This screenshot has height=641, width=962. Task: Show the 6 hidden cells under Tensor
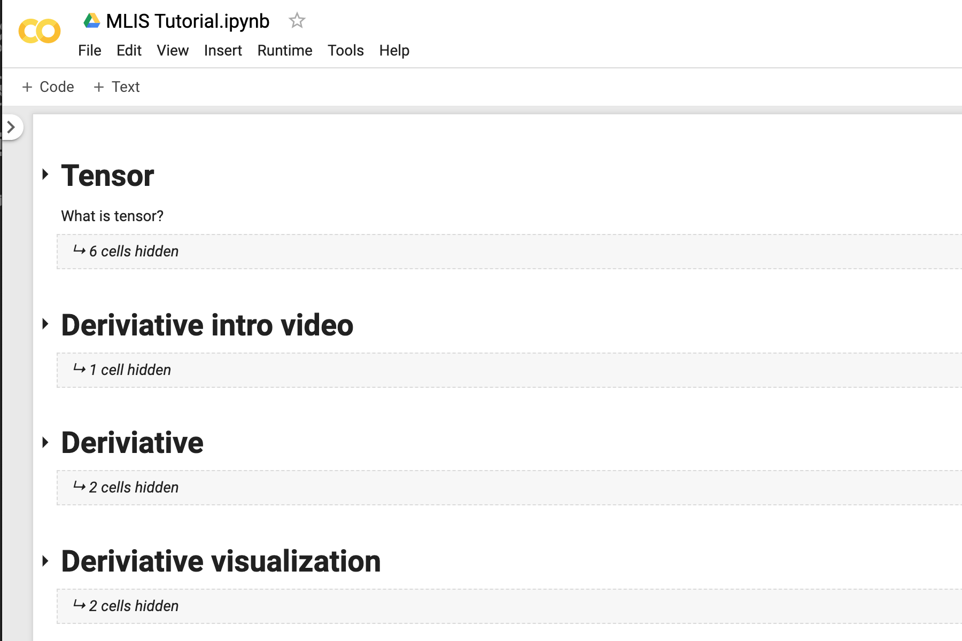[134, 251]
